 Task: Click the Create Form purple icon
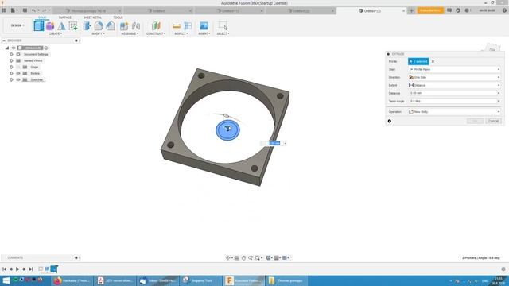(x=50, y=26)
